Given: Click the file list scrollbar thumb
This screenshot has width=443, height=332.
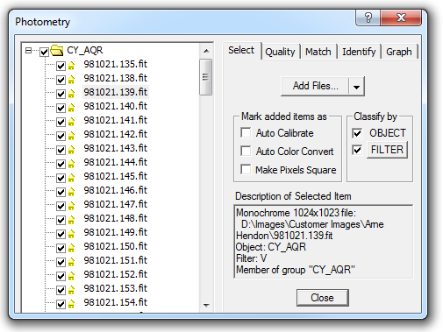Looking at the screenshot, I should (206, 77).
